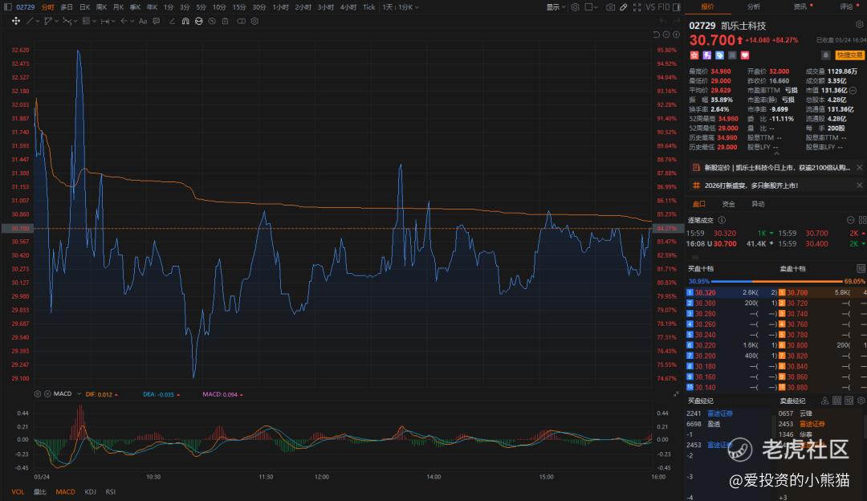Toggle the magnet snap tool

point(185,21)
